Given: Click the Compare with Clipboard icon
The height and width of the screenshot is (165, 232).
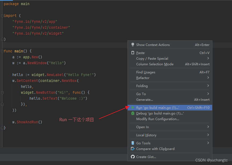Looking at the screenshot, I should [x=132, y=149].
